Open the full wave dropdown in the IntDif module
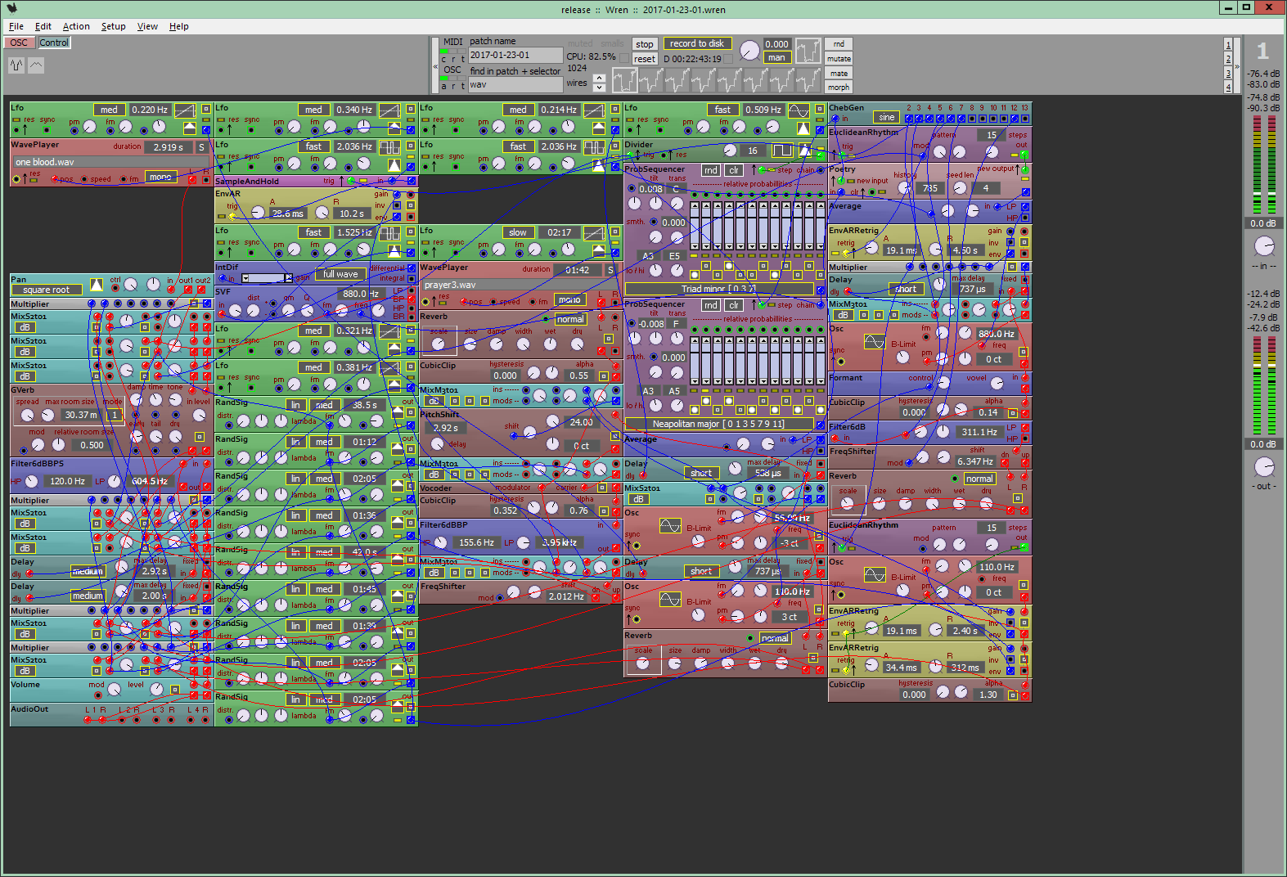The height and width of the screenshot is (877, 1287). [x=340, y=274]
